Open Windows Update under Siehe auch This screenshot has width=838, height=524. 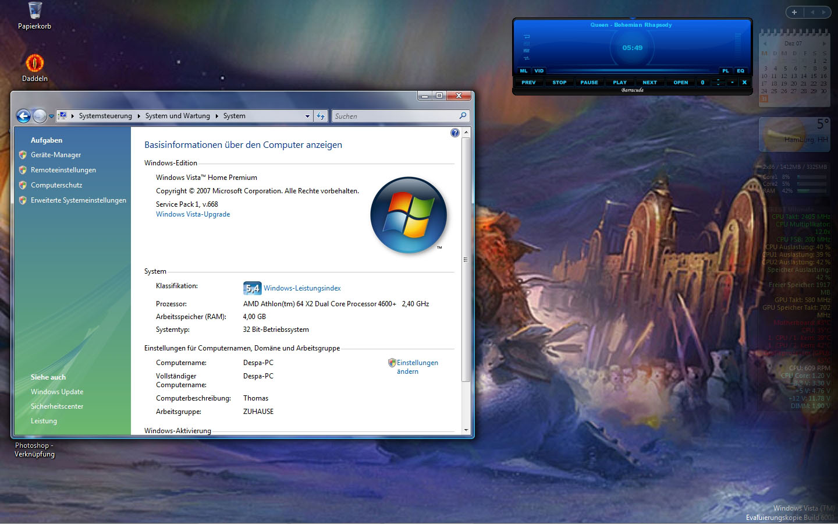pos(57,392)
